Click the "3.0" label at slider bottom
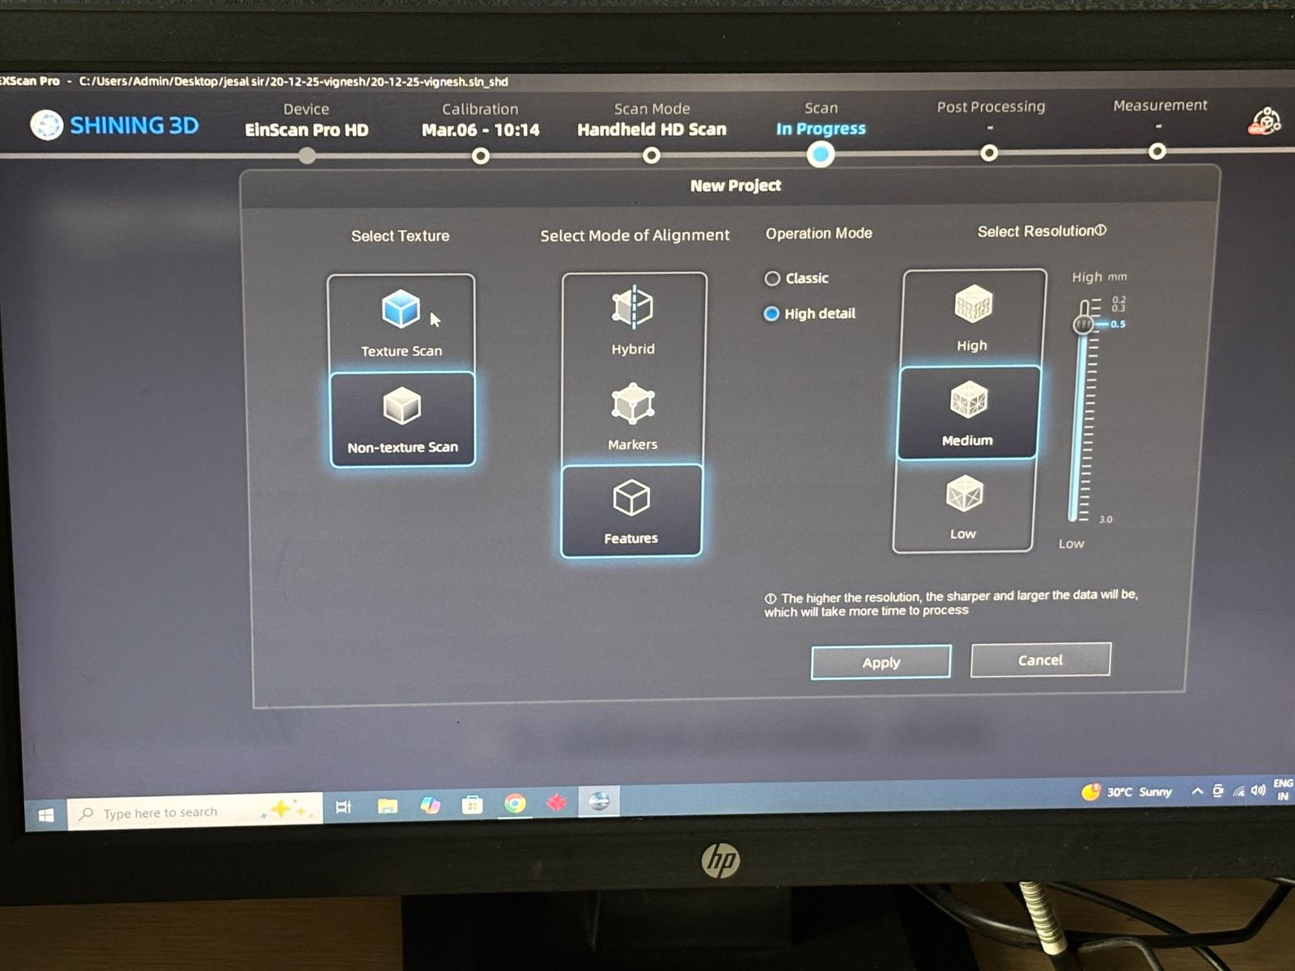Screen dimensions: 1295x971 (1106, 519)
